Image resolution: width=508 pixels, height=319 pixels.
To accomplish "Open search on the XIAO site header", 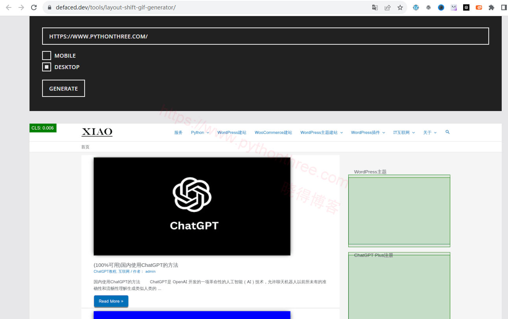I will [447, 132].
